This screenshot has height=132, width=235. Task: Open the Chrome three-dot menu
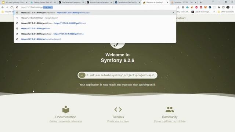coord(232,7)
